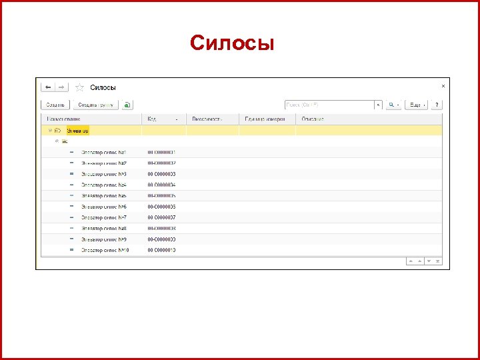Screen dimensions: 480x360
Task: Collapse the Элеватор group node
Action: coord(50,131)
